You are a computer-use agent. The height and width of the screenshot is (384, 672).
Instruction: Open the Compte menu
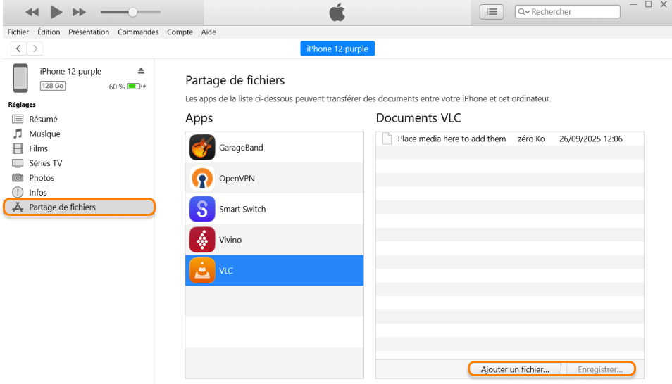180,32
